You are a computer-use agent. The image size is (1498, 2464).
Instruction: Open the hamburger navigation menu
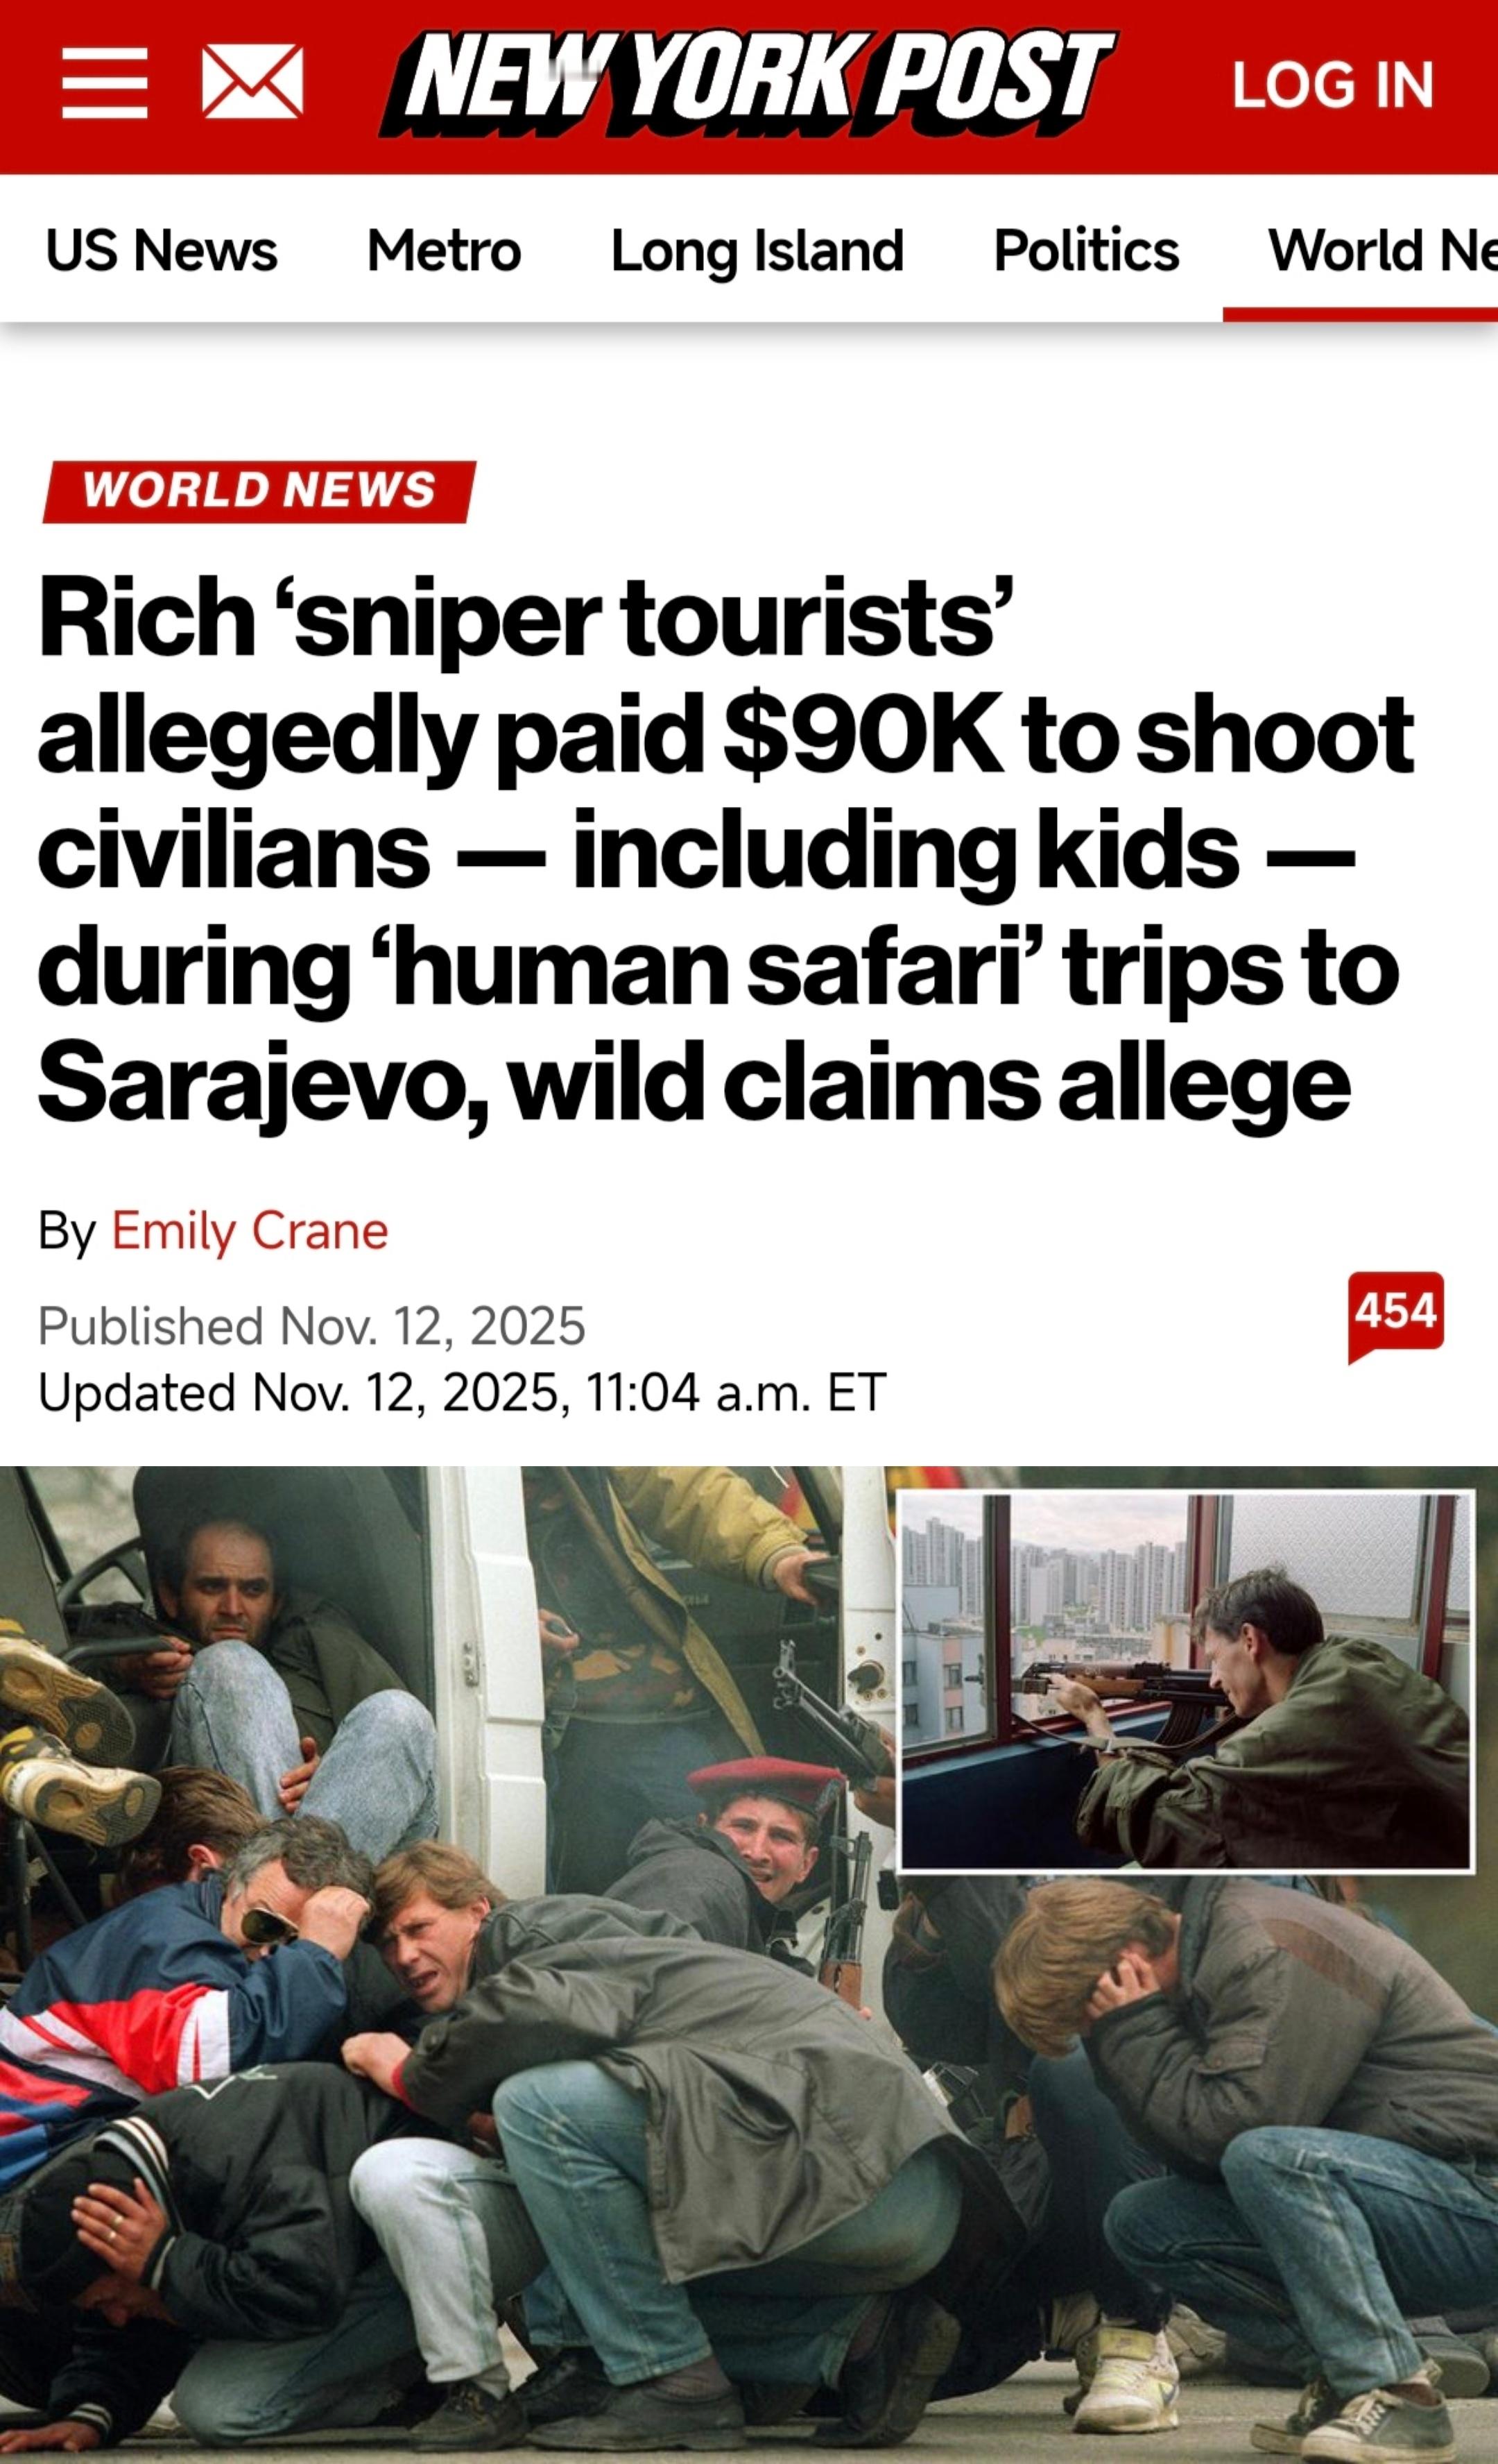(x=104, y=83)
